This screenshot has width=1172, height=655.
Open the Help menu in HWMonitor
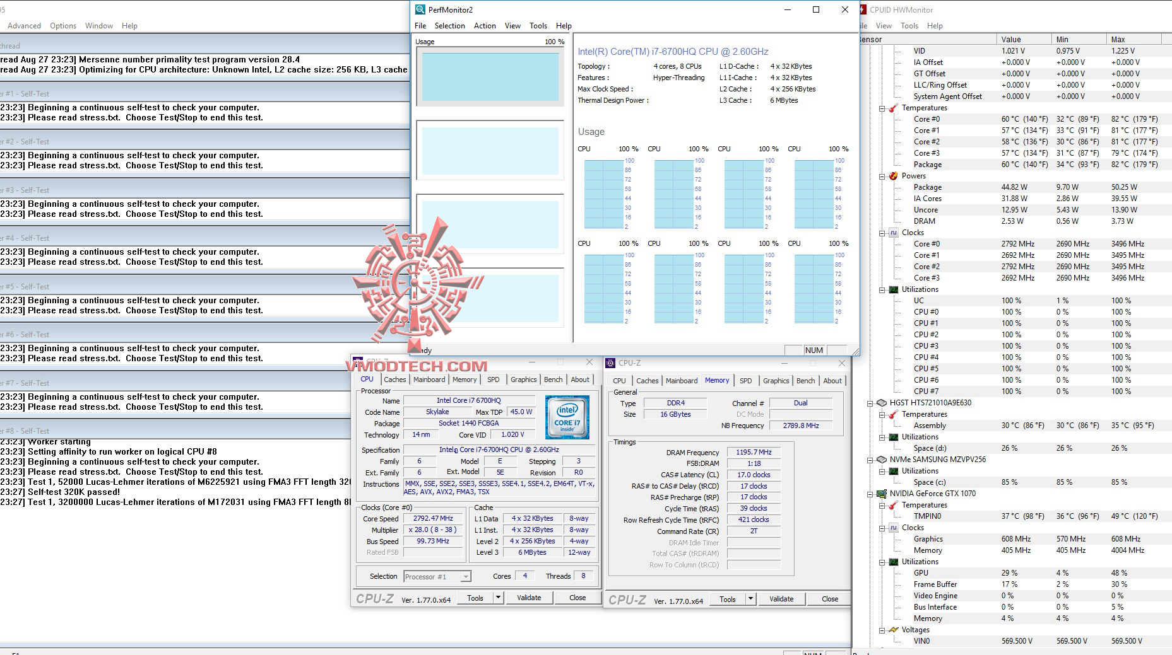coord(935,26)
